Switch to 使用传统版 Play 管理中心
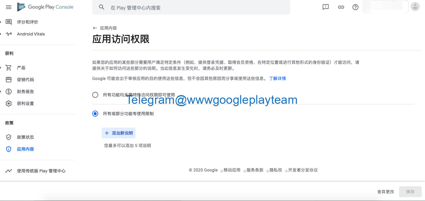 pos(41,171)
